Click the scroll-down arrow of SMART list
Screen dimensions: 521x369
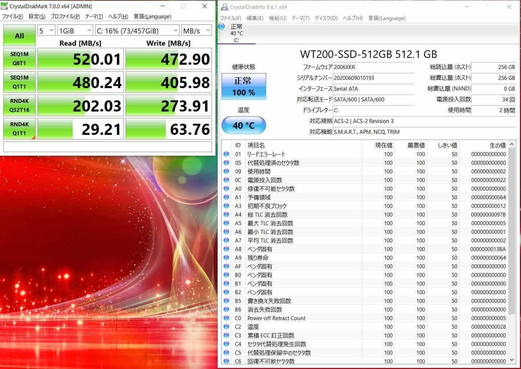click(x=512, y=360)
